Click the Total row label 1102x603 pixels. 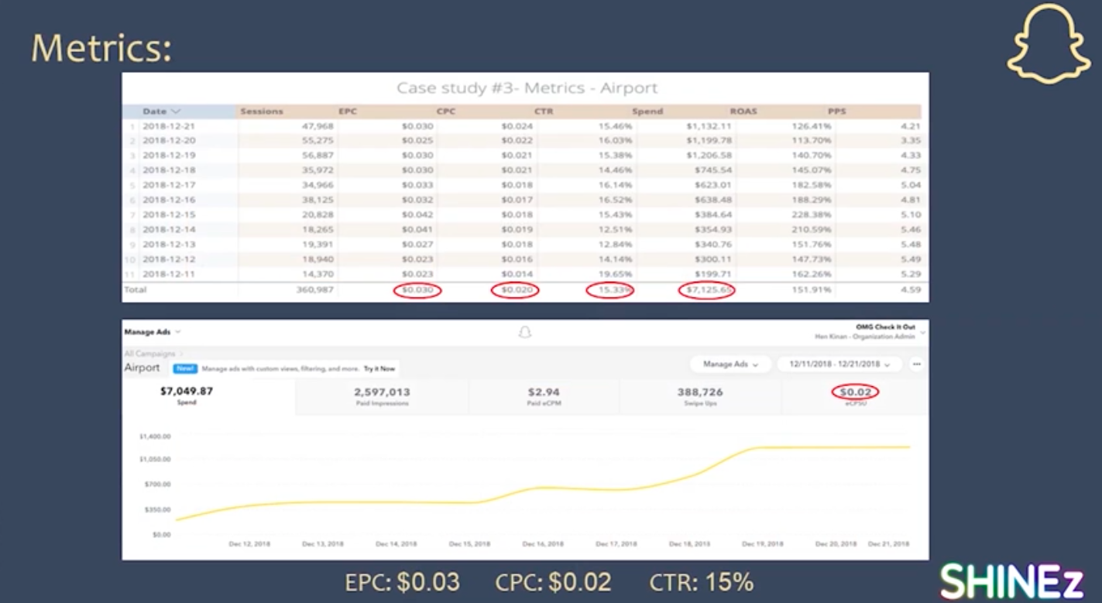(135, 290)
